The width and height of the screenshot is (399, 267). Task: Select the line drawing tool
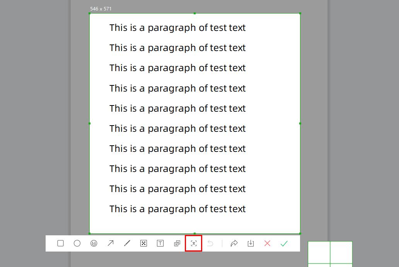point(127,243)
